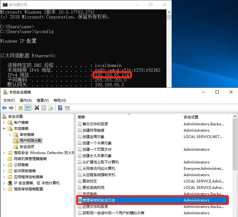Image resolution: width=238 pixels, height=217 pixels.
Task: Select the 从网络访问此计算机 policy row
Action: [x=152, y=168]
